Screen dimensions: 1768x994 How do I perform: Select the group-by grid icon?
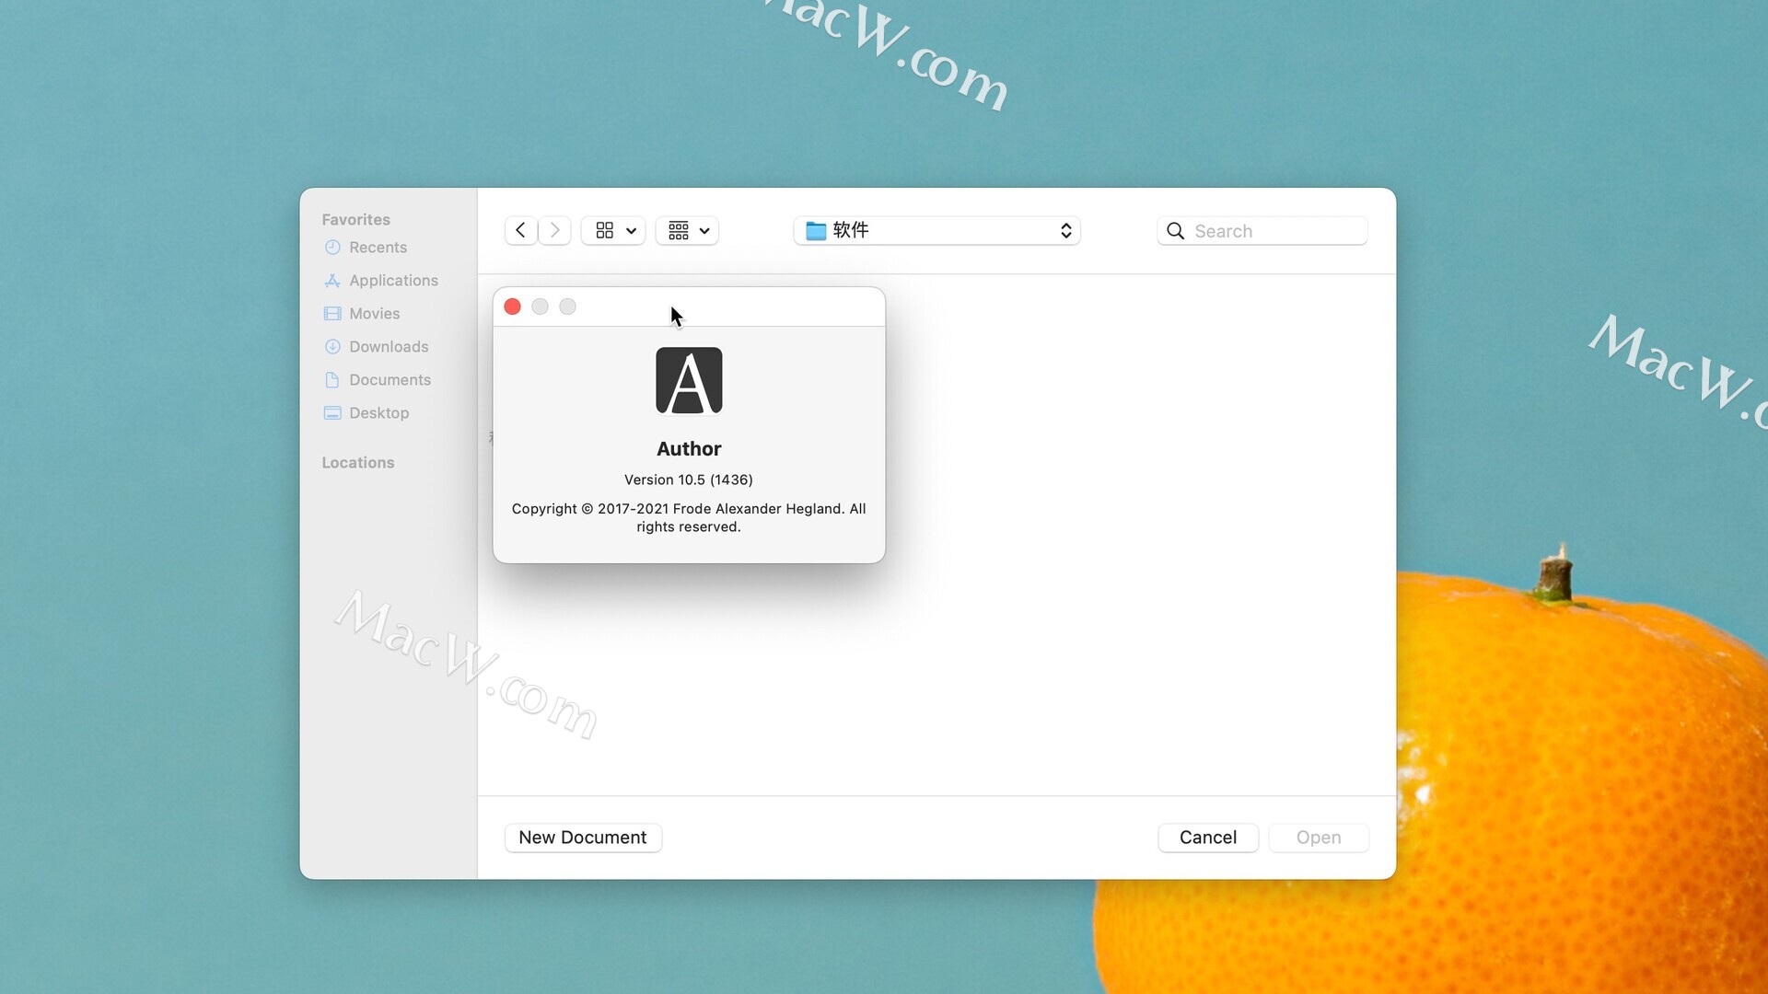[679, 230]
